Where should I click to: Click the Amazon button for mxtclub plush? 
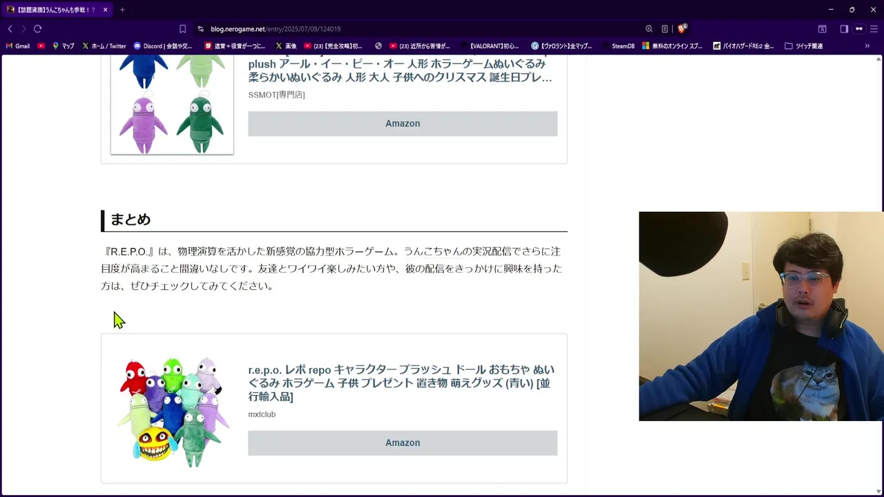403,443
